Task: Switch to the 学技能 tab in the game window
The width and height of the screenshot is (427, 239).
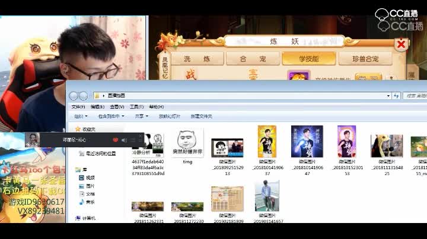Action: tap(309, 59)
